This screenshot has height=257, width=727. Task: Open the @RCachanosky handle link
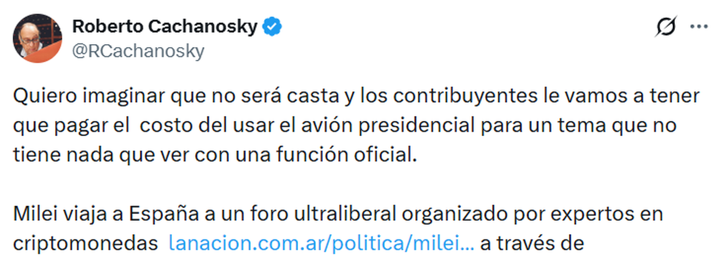point(138,51)
